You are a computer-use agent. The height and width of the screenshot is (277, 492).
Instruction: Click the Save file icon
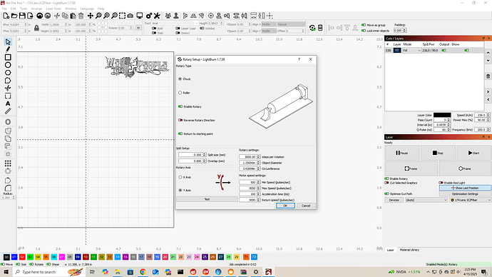(x=22, y=16)
